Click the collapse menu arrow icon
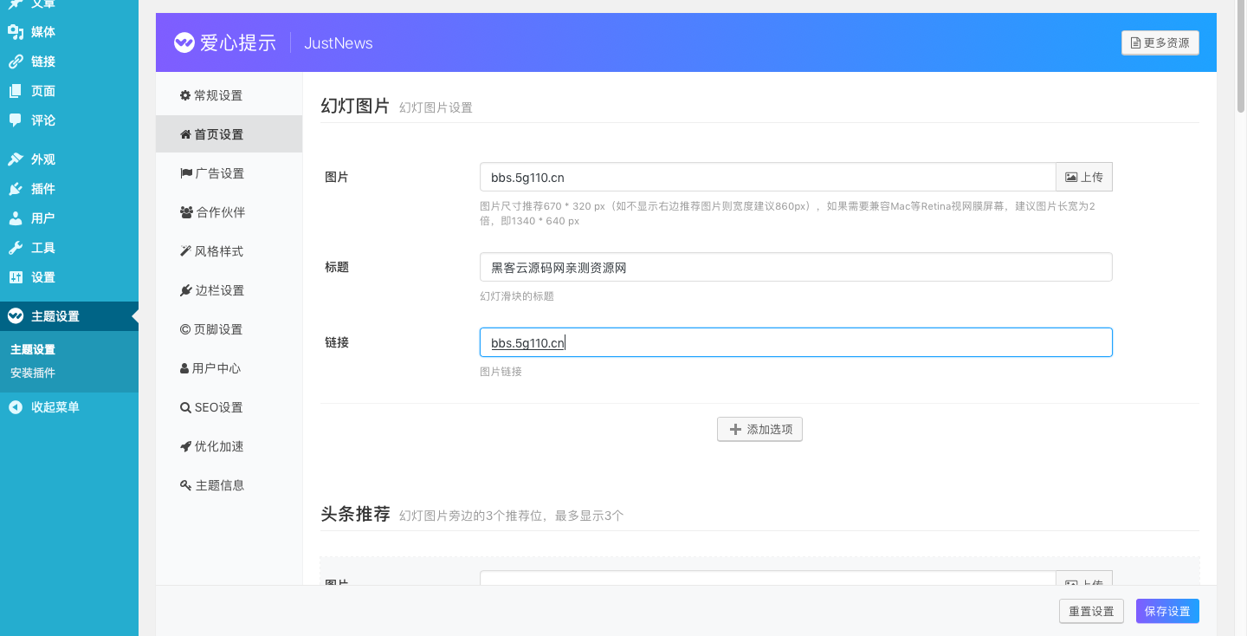Screen dimensions: 1247x636 (16, 407)
